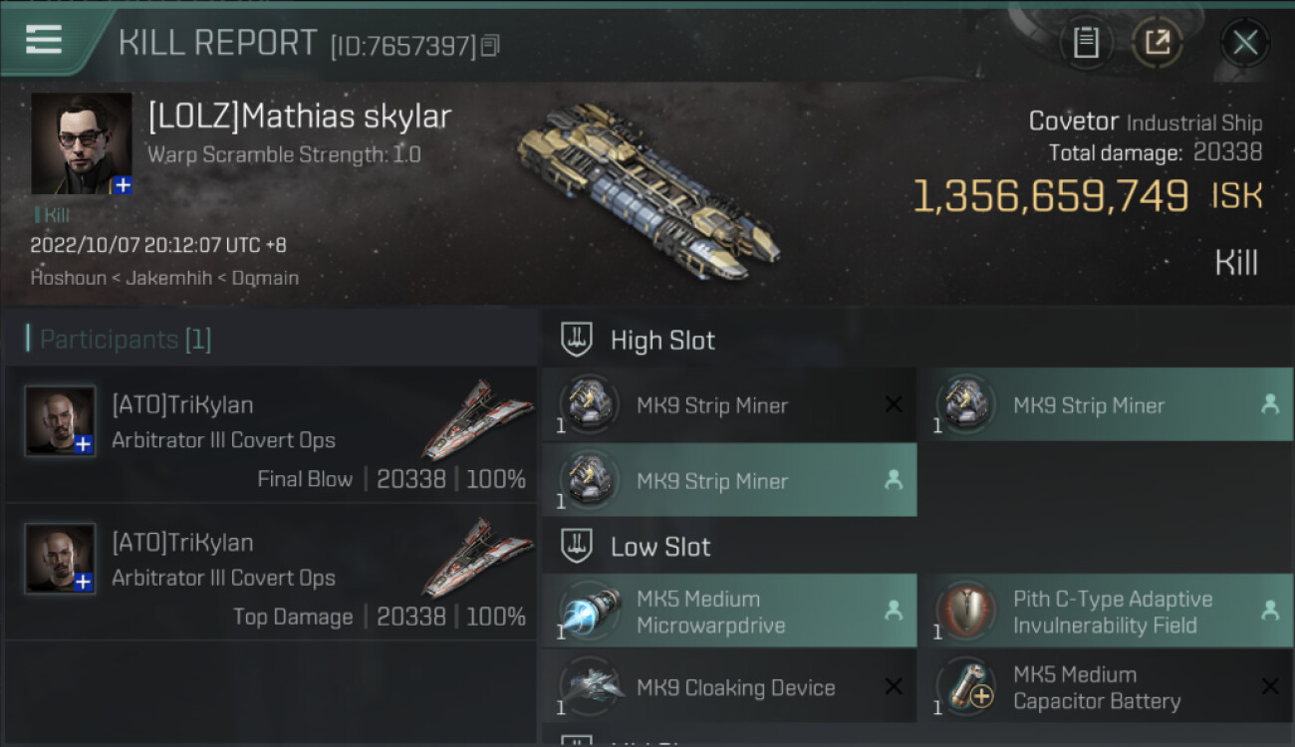This screenshot has height=747, width=1295.
Task: Open Mathias skylar's character portrait
Action: pyautogui.click(x=81, y=143)
